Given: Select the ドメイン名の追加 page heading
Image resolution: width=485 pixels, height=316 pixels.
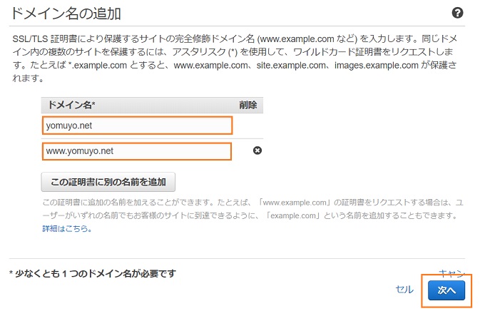Looking at the screenshot, I should (x=66, y=14).
